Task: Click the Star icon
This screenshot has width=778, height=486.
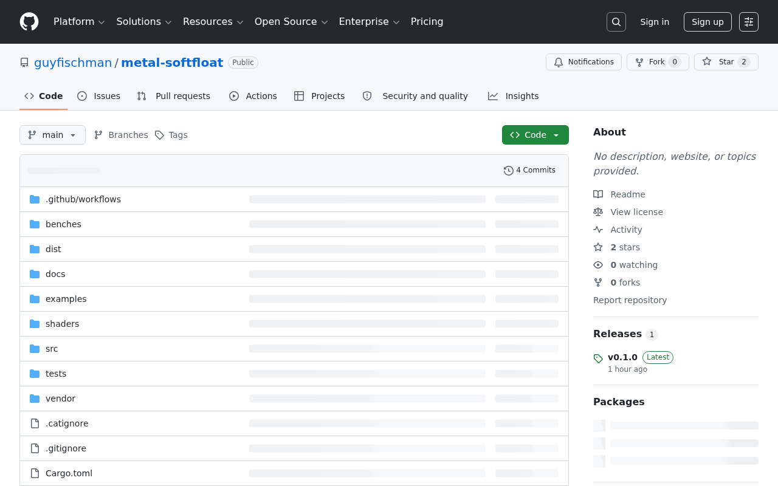Action: [x=707, y=62]
